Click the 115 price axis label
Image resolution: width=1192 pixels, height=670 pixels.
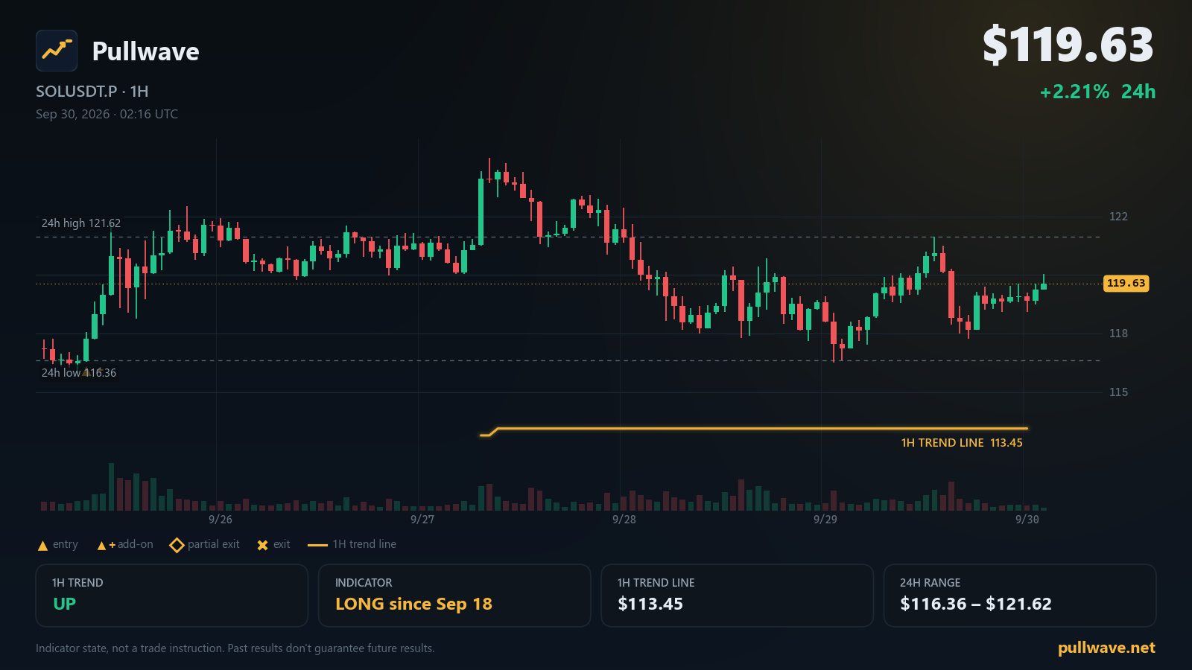1118,392
